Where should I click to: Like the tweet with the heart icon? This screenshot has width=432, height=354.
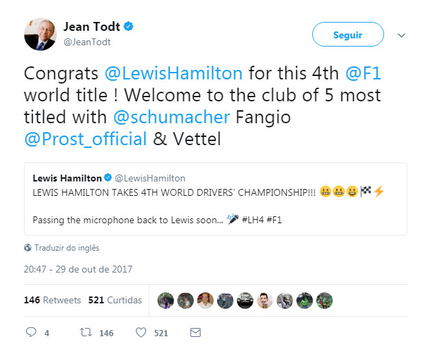pos(141,333)
